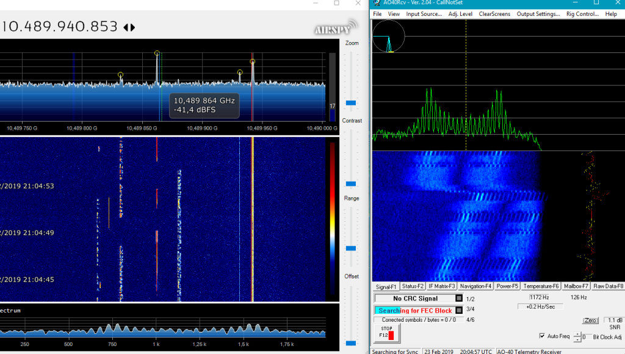Click the 1172 Hz frequency value

click(x=539, y=297)
